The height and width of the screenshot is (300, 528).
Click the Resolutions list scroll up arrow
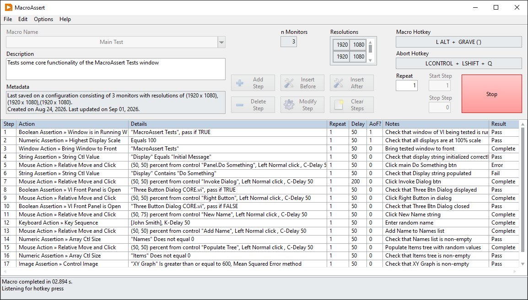(370, 43)
